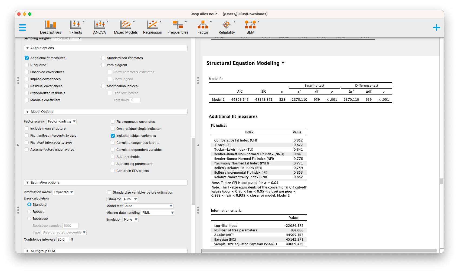Viewport: 459px width, 273px height.
Task: Select the Frequencies icon
Action: tap(178, 27)
